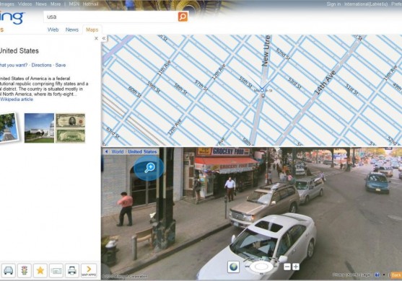Open Hotmail link in top bar
Viewport: 402px width, 281px height.
[x=90, y=4]
